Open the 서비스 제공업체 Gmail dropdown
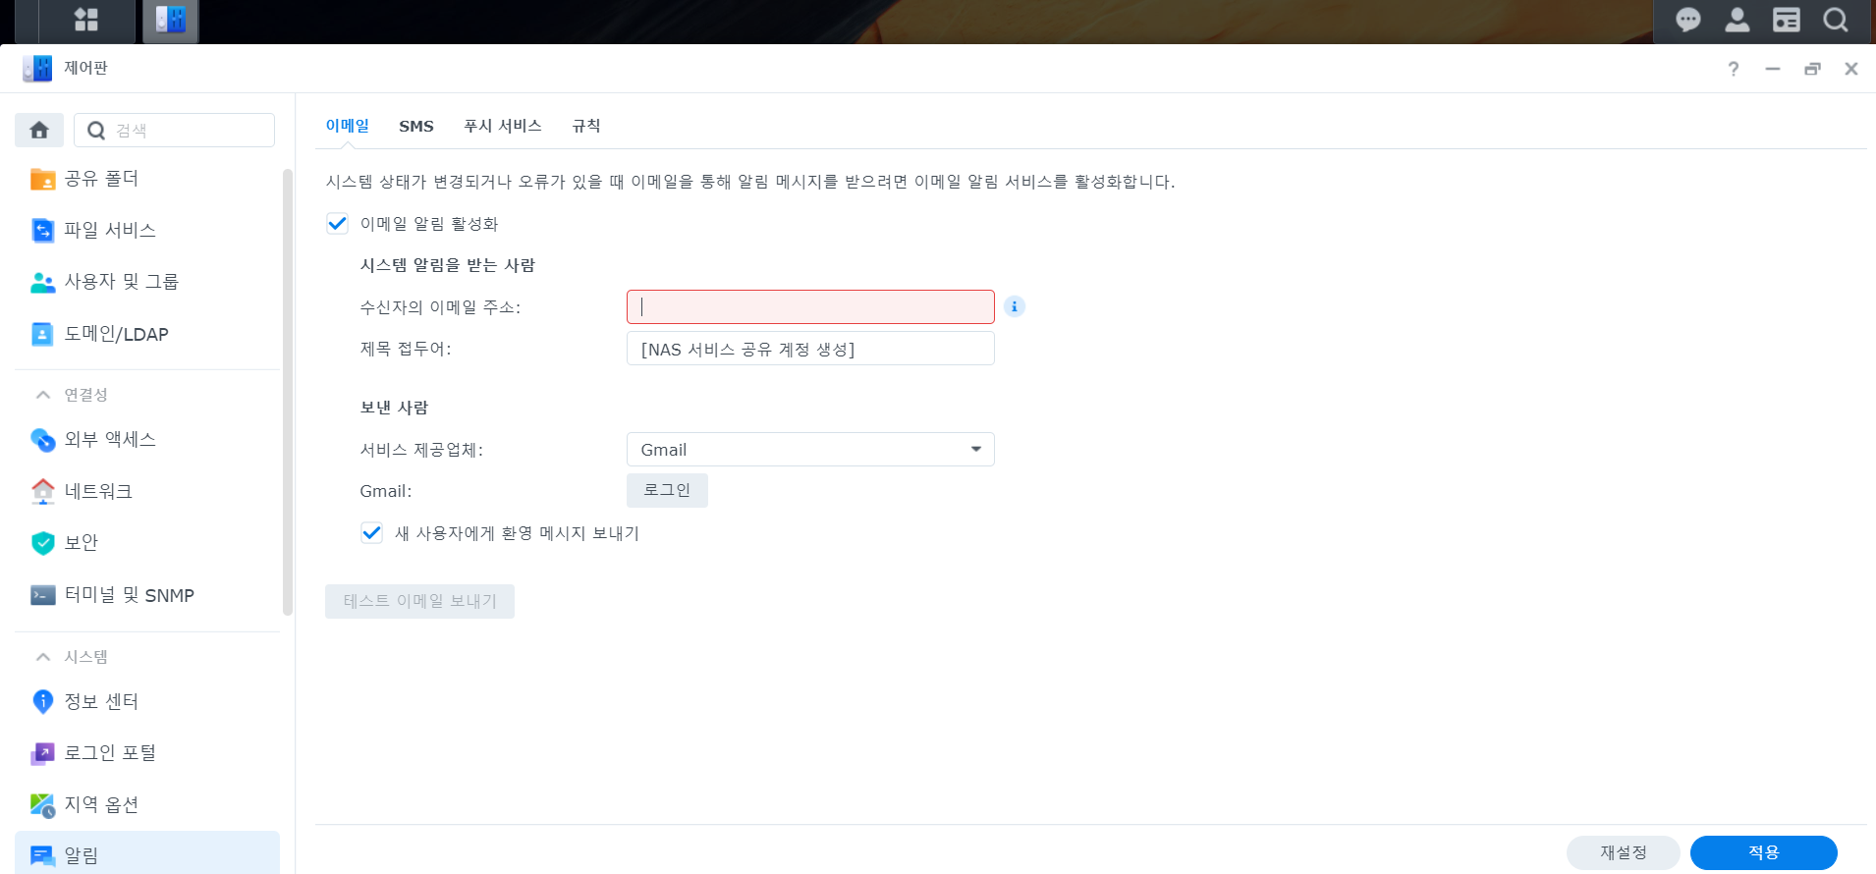 [810, 450]
